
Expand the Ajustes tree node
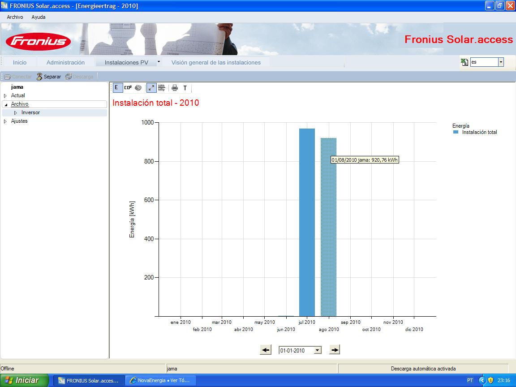(x=5, y=121)
